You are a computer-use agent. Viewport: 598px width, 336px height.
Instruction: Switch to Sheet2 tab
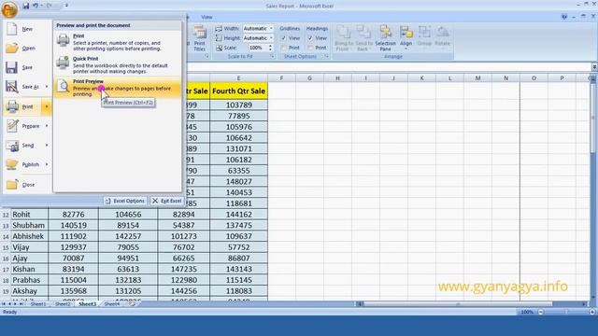tap(63, 304)
